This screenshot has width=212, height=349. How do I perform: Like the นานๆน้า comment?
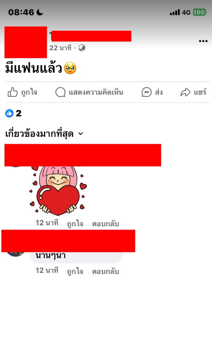(x=75, y=271)
